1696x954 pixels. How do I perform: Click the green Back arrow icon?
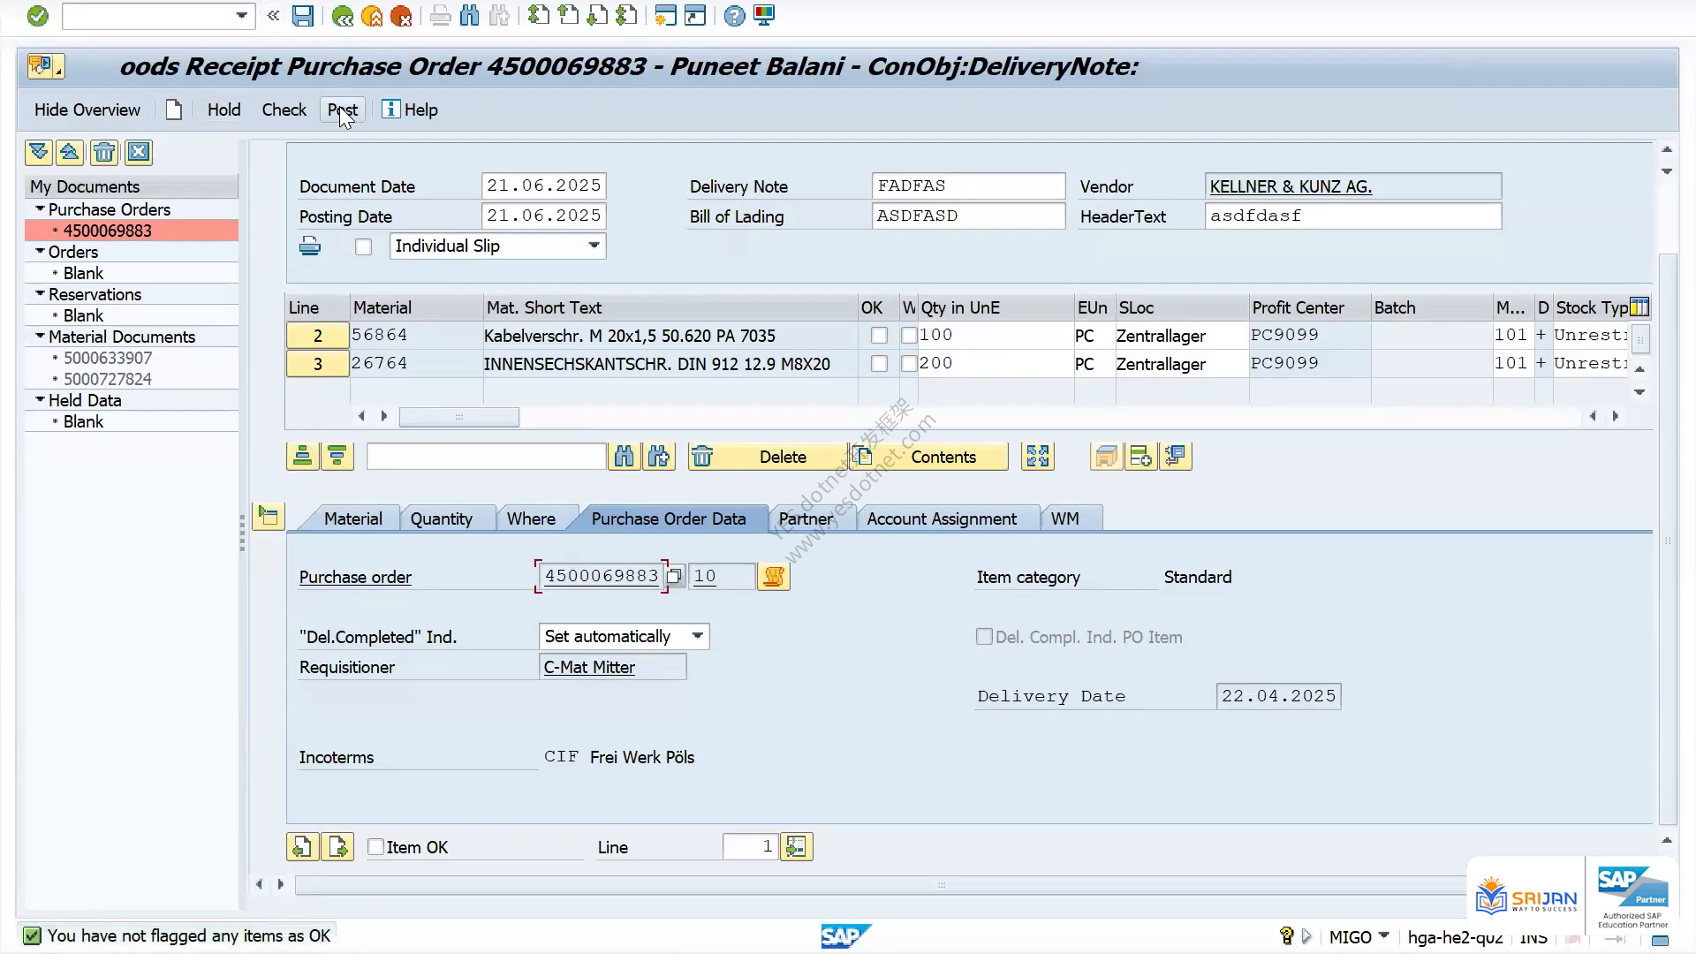point(342,16)
